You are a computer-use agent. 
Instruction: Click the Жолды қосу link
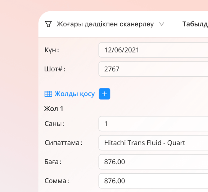pyautogui.click(x=75, y=94)
